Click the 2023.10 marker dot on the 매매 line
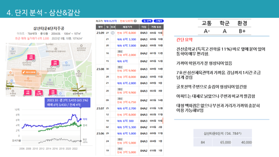 point(81,119)
